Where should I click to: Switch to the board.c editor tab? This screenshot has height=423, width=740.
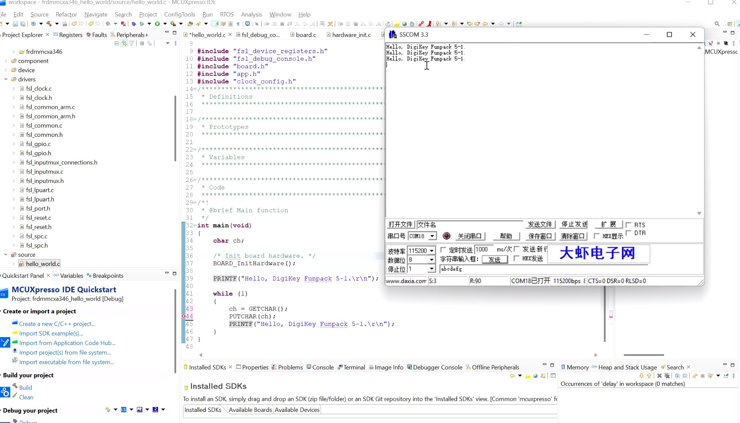coord(306,35)
